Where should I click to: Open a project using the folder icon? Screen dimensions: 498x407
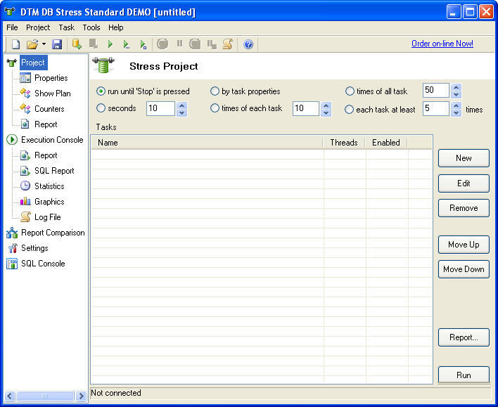pos(32,44)
